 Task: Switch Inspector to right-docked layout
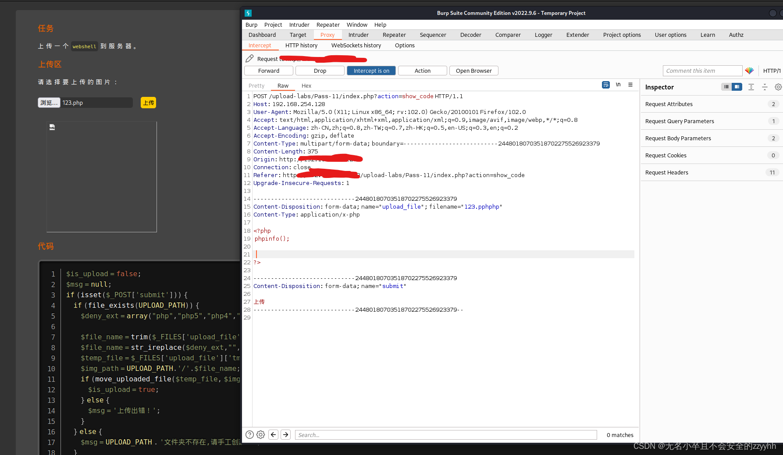737,87
